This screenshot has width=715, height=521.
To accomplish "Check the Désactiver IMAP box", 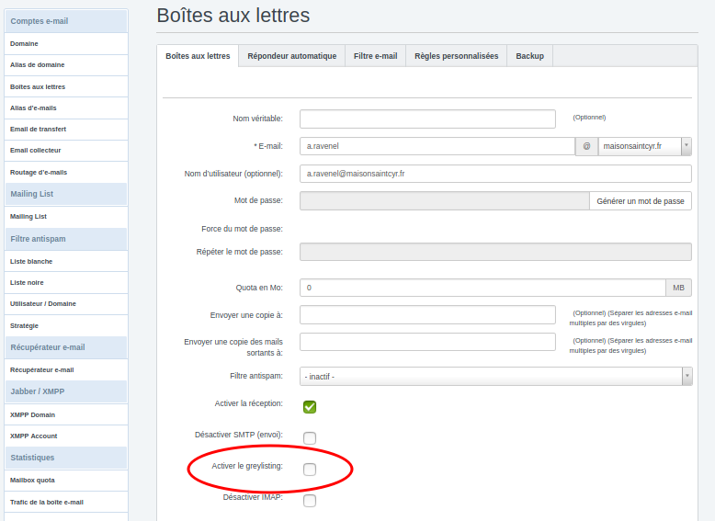I will click(310, 501).
